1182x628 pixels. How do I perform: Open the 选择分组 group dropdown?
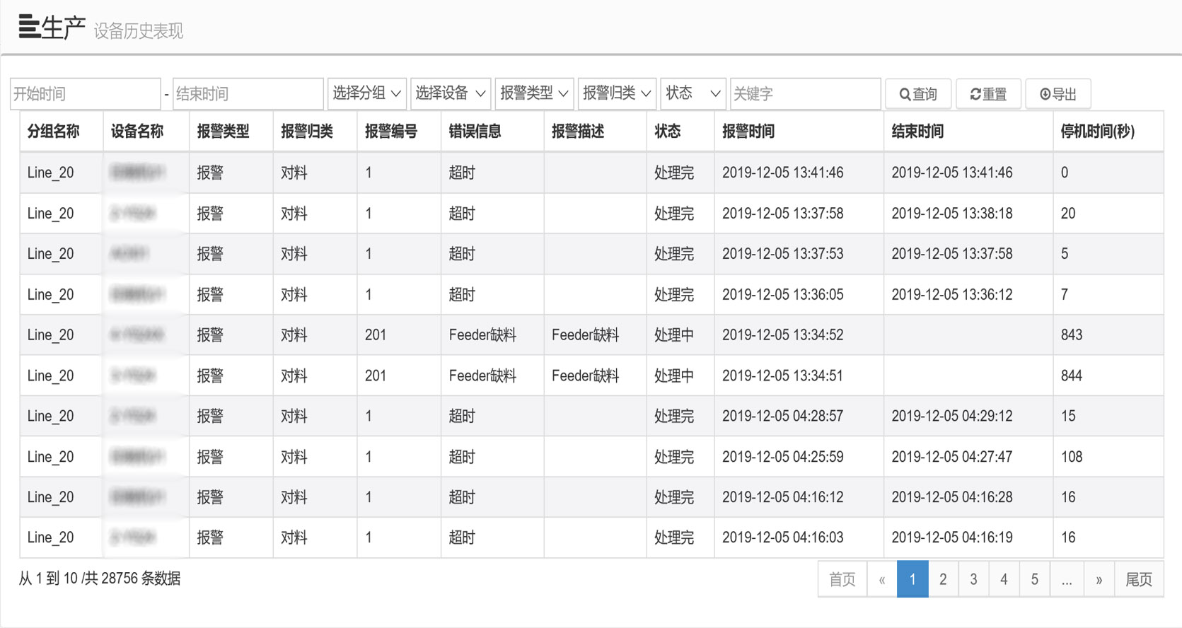[366, 93]
